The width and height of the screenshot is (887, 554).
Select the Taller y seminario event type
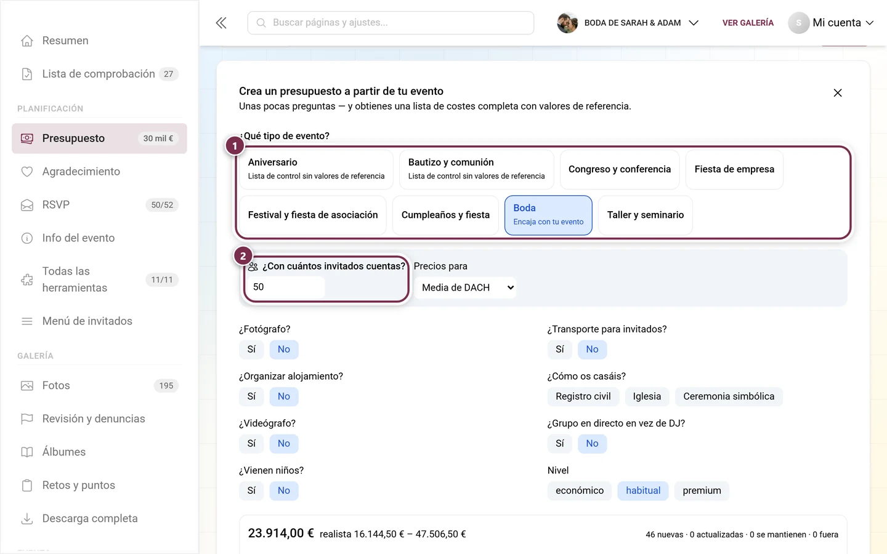coord(645,215)
